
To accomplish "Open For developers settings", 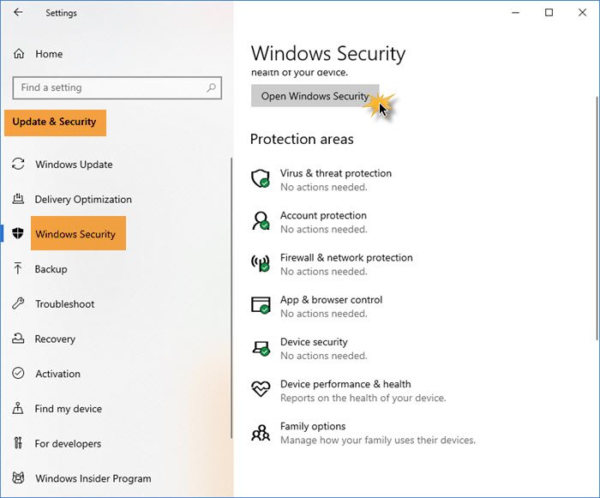I will pyautogui.click(x=68, y=443).
